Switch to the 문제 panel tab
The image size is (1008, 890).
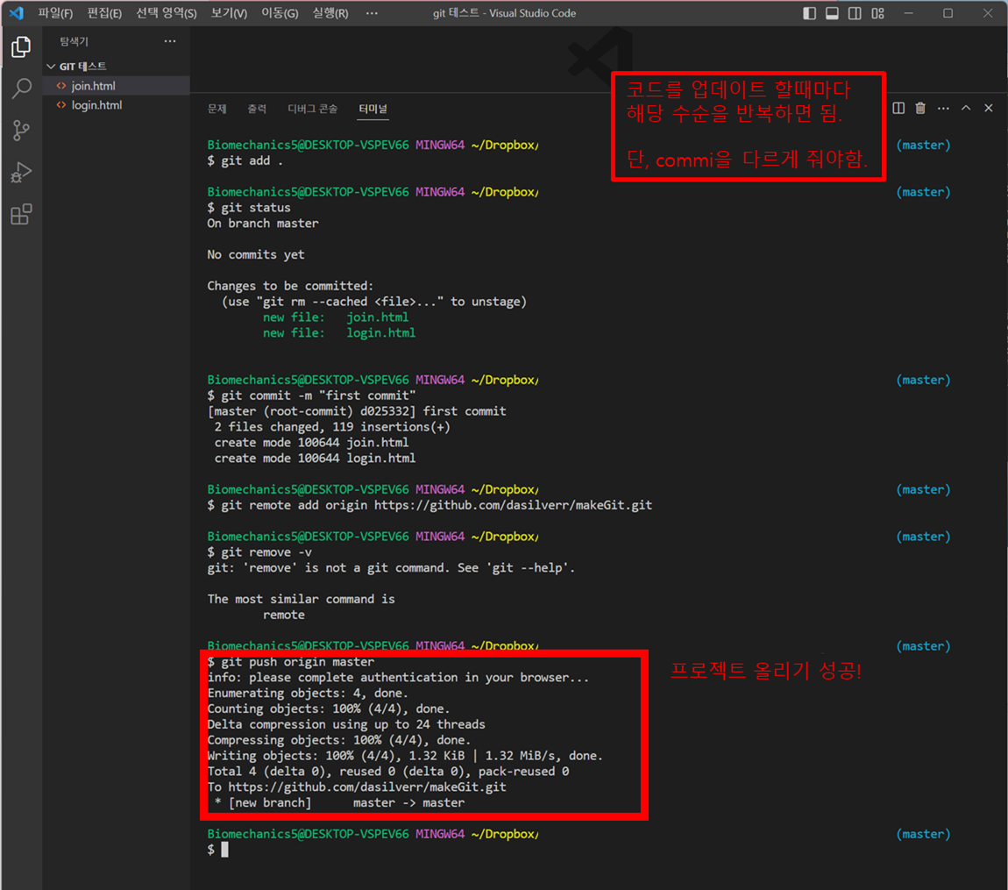217,109
